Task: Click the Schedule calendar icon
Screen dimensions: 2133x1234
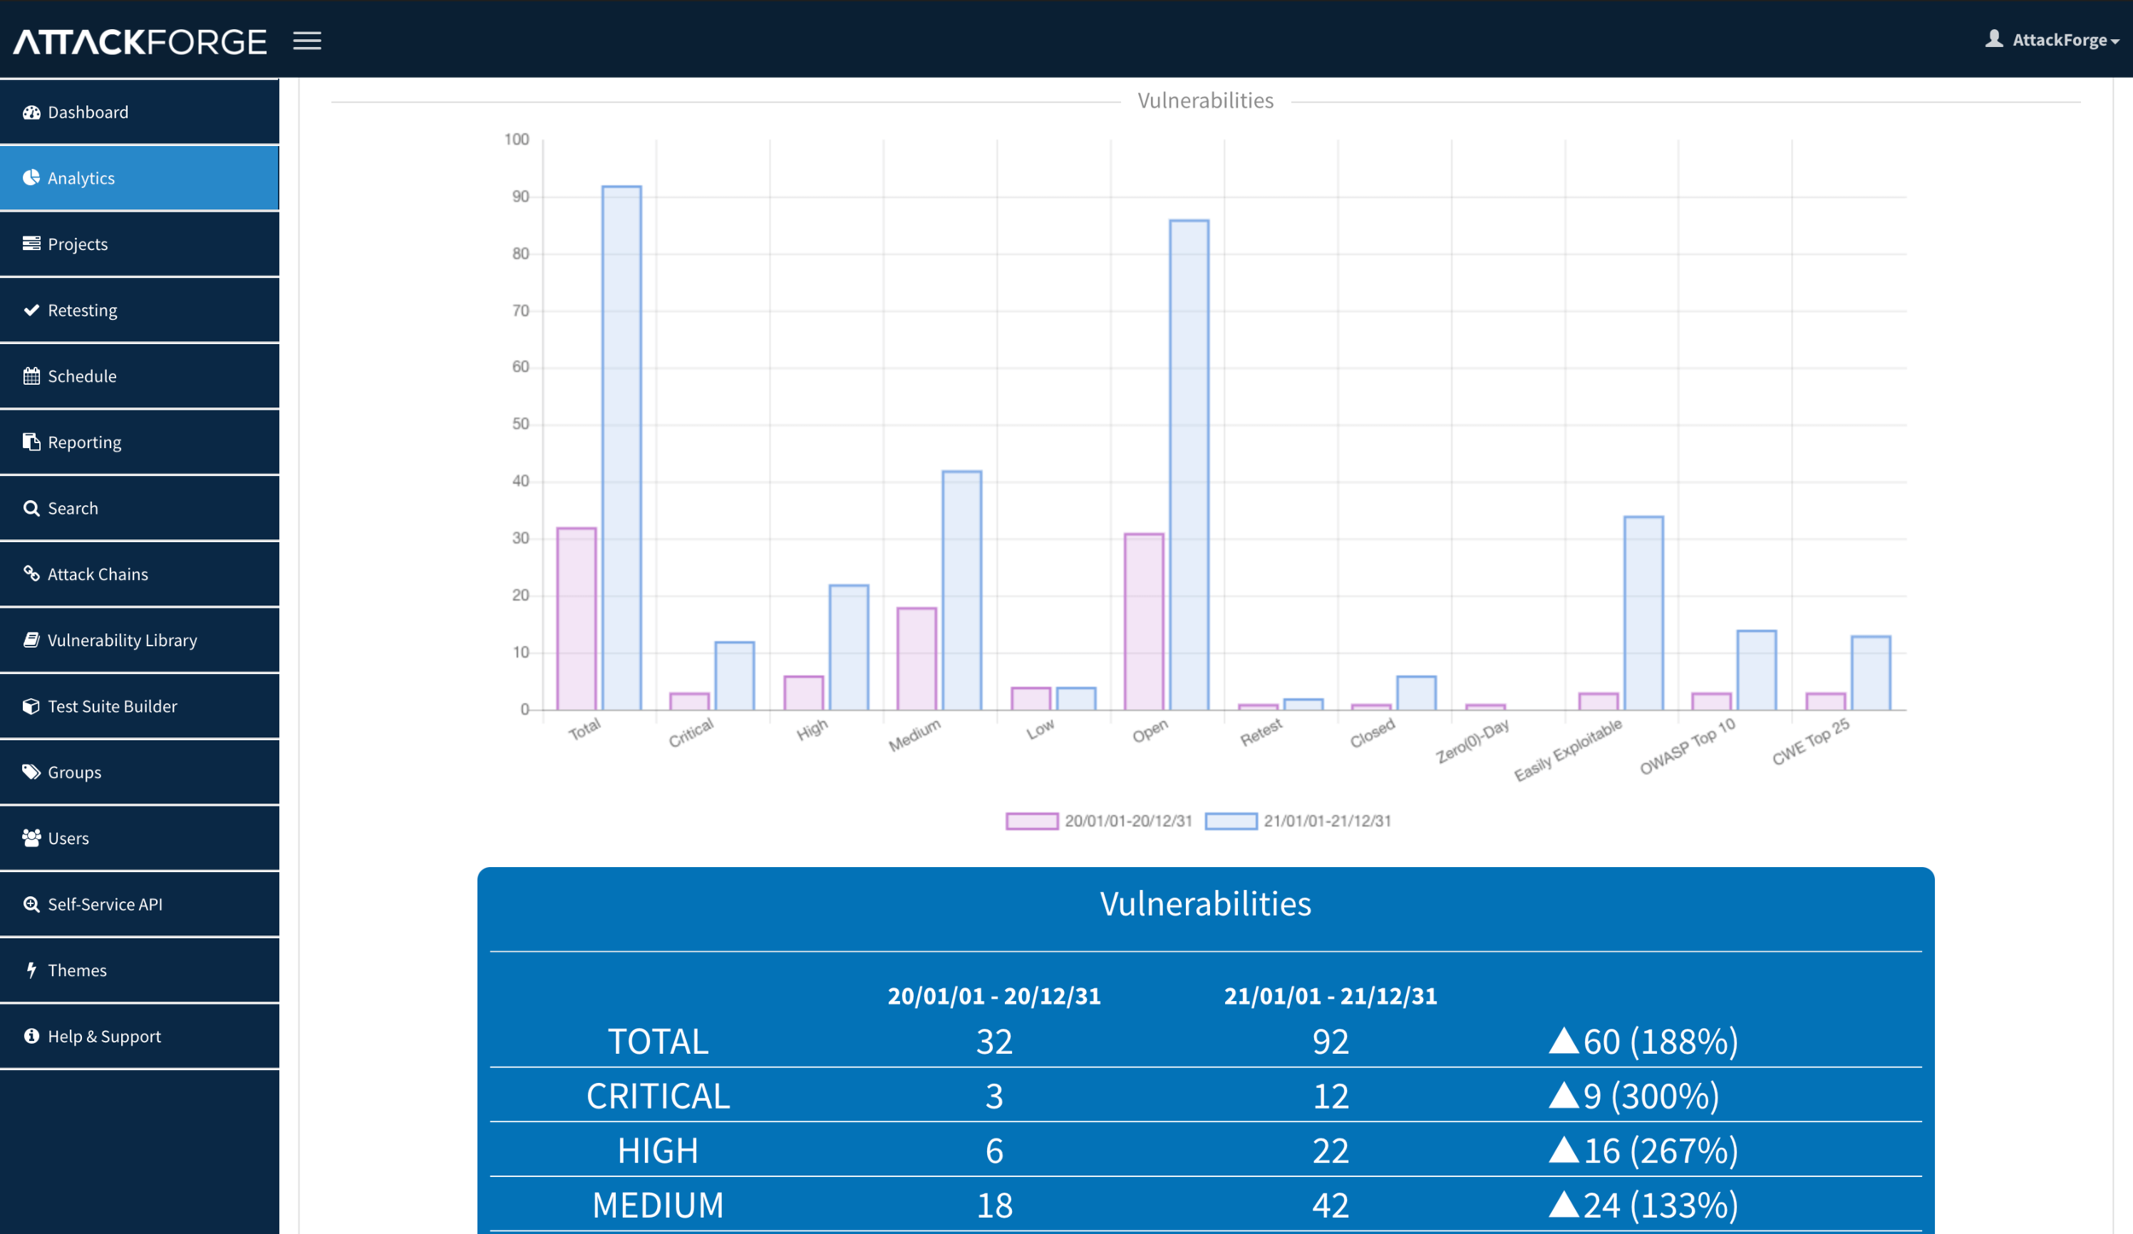Action: click(32, 375)
